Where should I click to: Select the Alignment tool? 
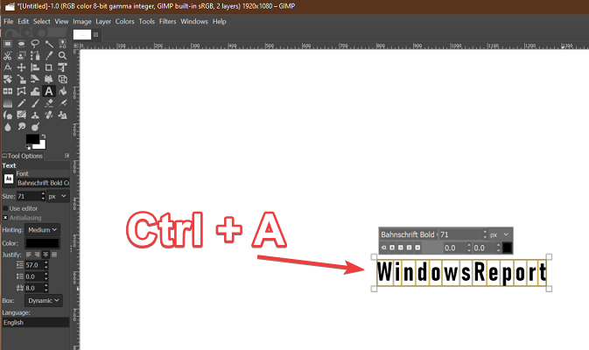click(x=35, y=67)
